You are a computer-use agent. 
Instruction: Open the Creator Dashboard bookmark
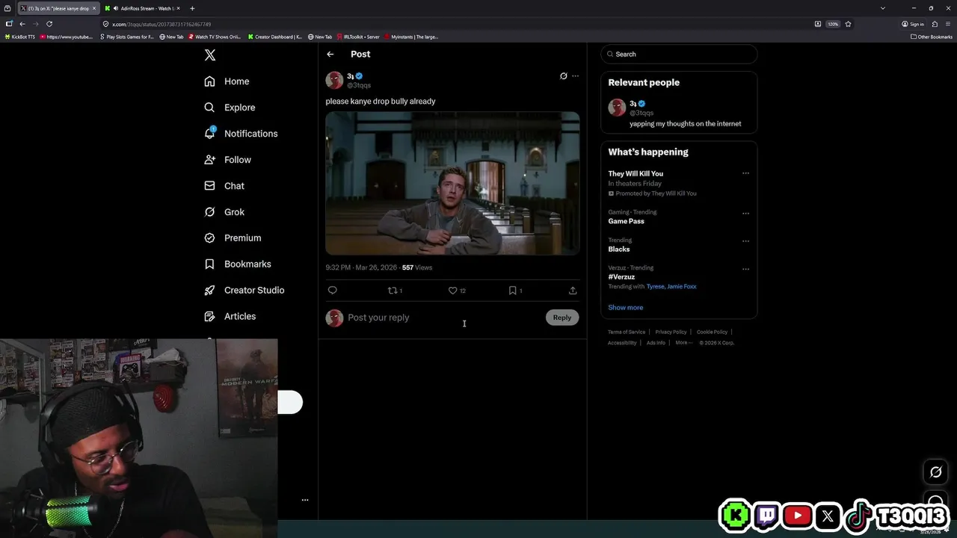pyautogui.click(x=275, y=37)
